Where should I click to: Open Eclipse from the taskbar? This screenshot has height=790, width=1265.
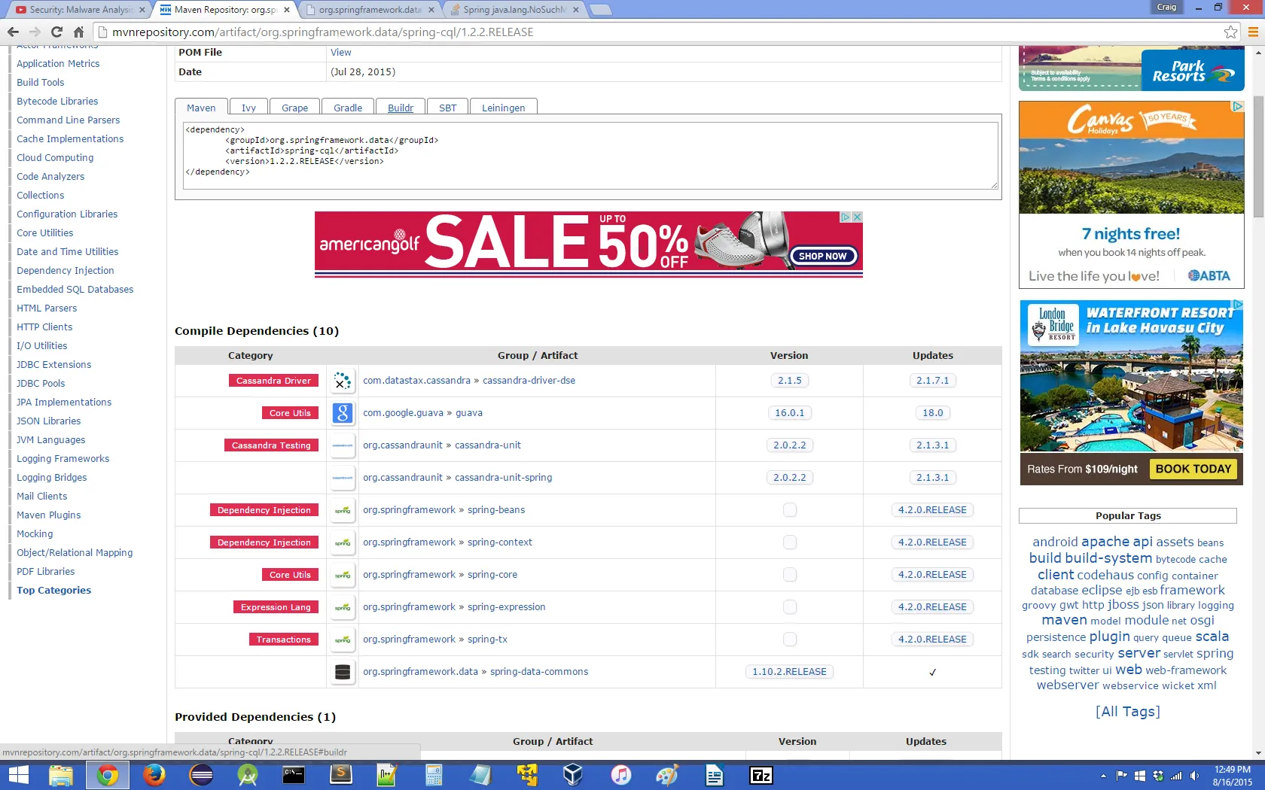pos(201,775)
